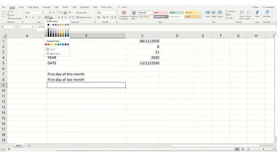This screenshot has width=277, height=156.
Task: Open the Comments button
Action: click(x=268, y=7)
